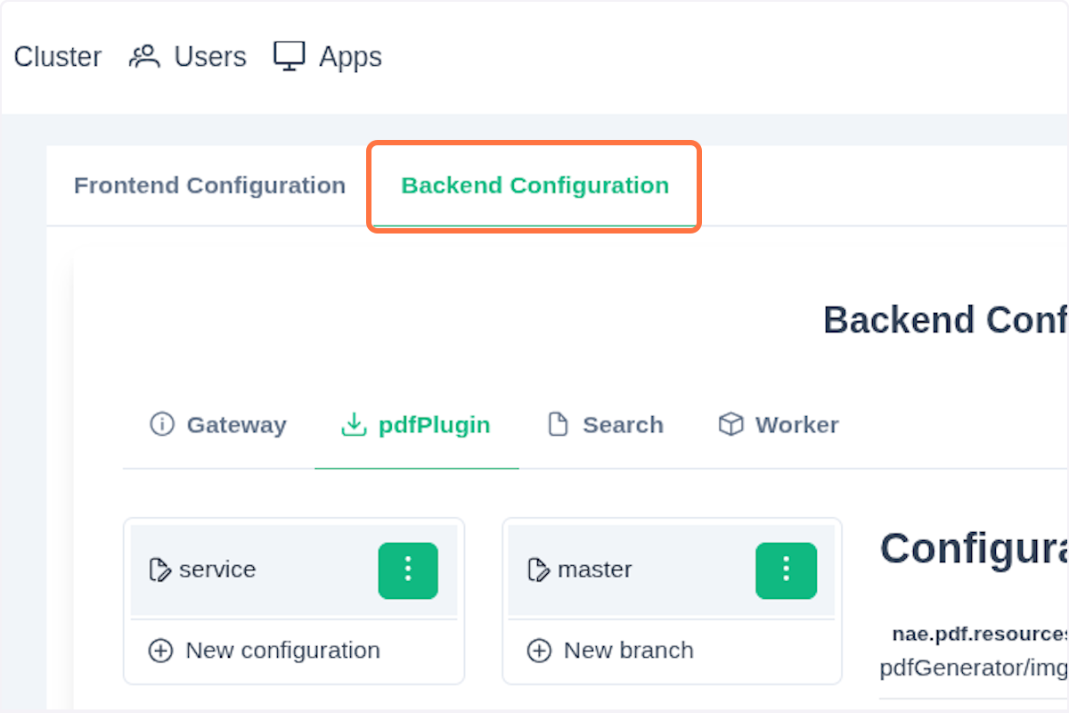Click the document icon beside Search
Viewport: 1069px width, 713px height.
pyautogui.click(x=558, y=425)
